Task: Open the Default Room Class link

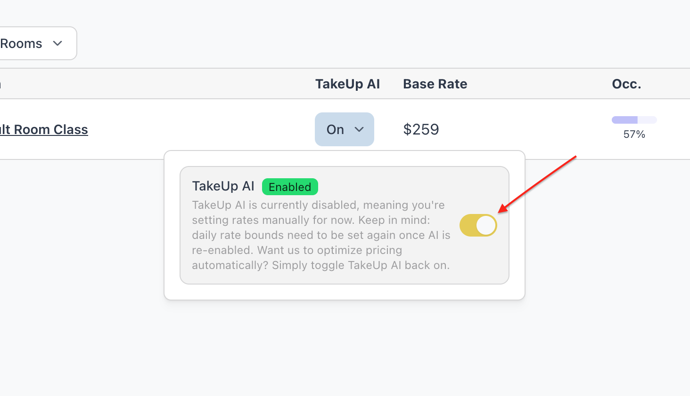Action: click(44, 130)
